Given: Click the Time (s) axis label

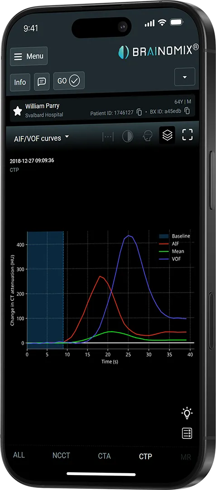Looking at the screenshot, I should click(x=110, y=362).
